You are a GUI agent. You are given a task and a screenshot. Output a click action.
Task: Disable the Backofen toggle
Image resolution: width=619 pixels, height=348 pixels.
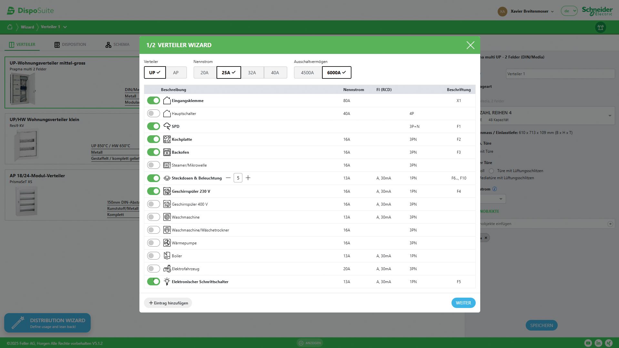point(154,152)
